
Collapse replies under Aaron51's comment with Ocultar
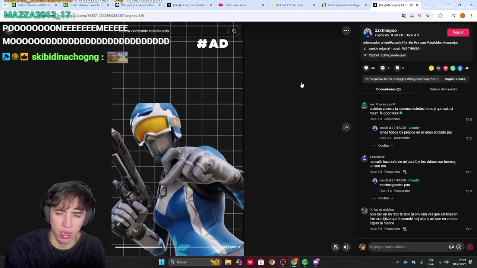(385, 198)
